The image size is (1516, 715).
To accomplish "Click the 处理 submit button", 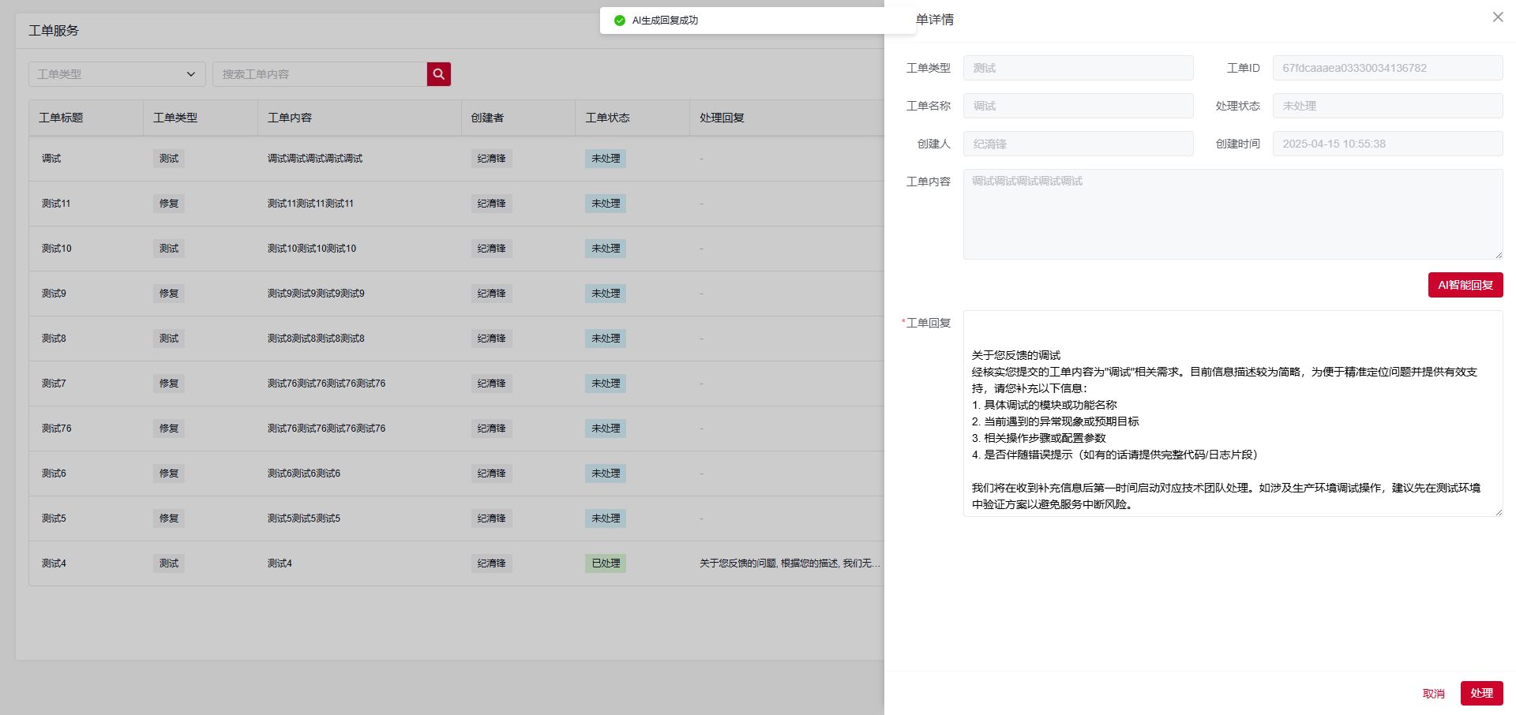I will click(x=1481, y=693).
